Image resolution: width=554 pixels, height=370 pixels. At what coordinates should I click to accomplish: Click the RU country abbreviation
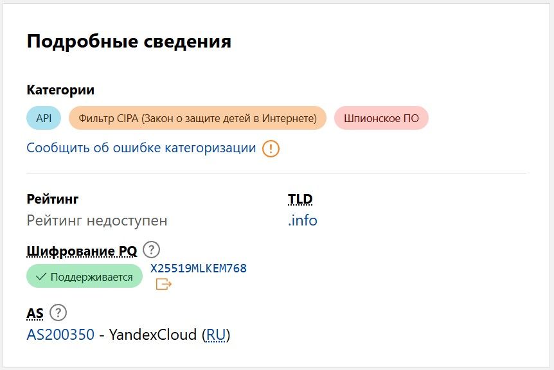click(x=216, y=335)
